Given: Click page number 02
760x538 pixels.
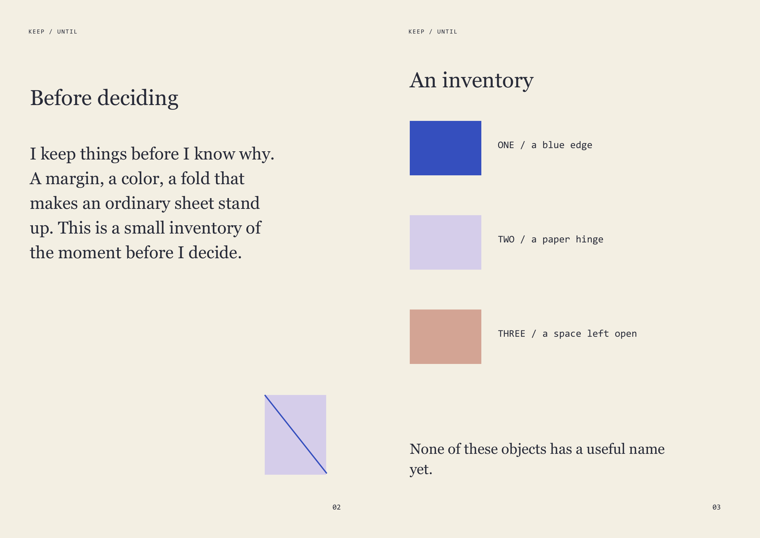Looking at the screenshot, I should [x=336, y=507].
